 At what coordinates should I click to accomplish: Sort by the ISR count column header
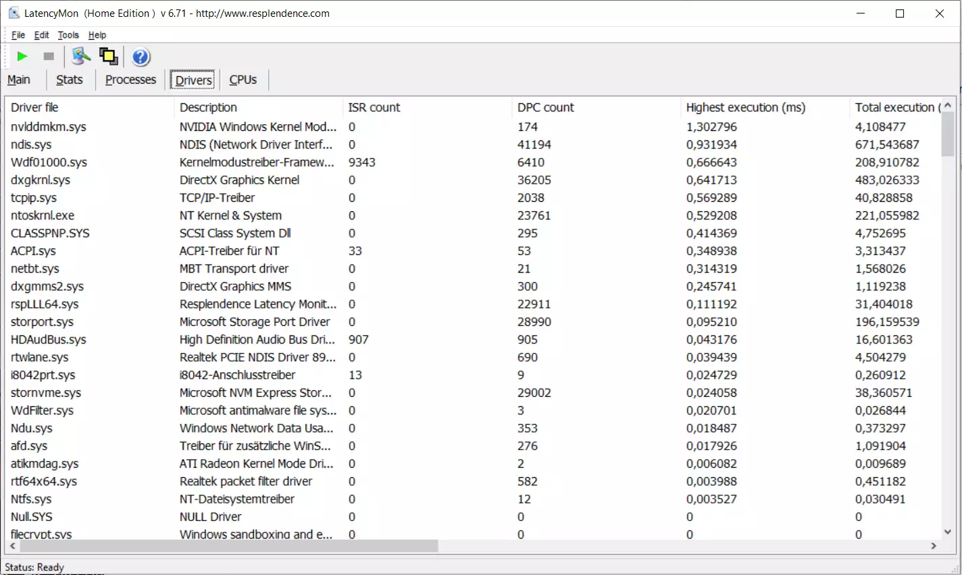click(427, 107)
